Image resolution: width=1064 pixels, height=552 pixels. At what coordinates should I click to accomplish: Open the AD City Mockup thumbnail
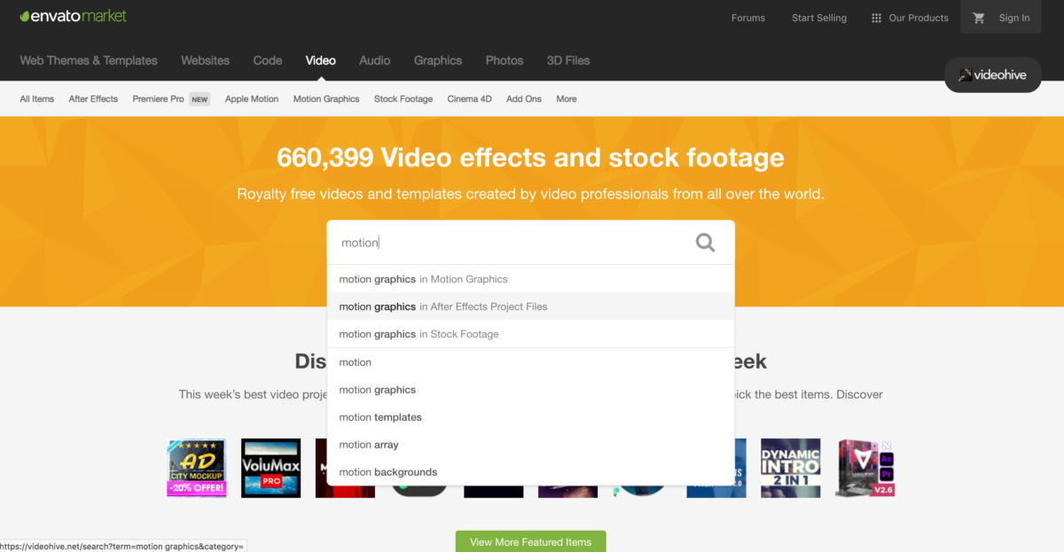197,468
